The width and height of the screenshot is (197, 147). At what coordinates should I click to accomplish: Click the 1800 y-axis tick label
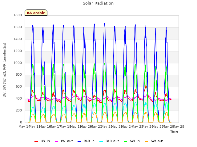click(18, 15)
